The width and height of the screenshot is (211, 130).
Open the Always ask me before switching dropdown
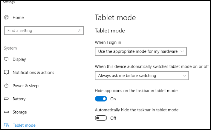[x=142, y=76]
